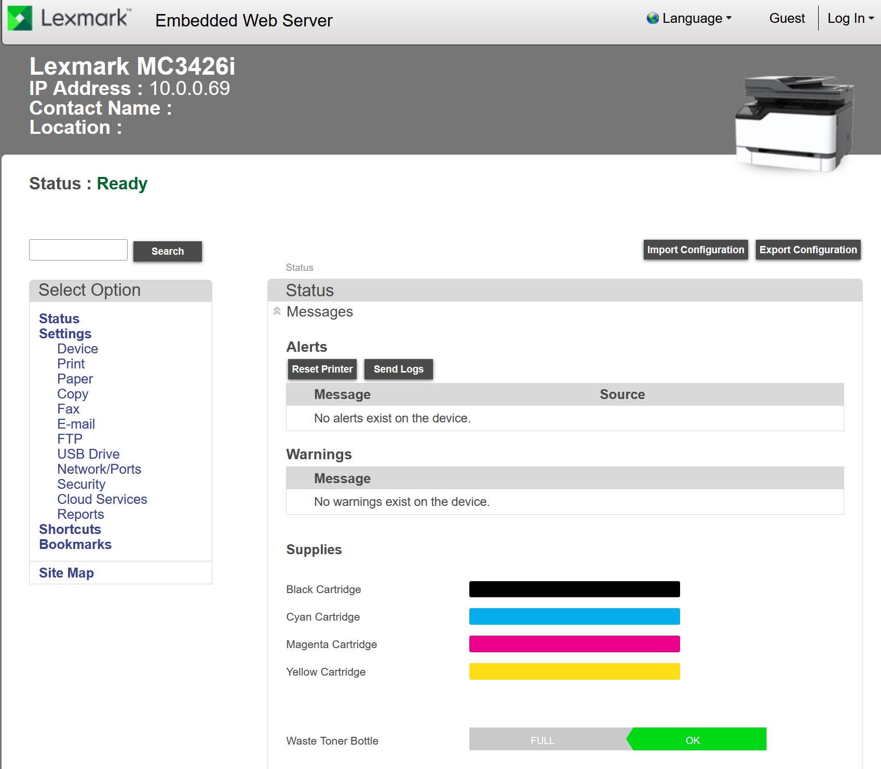Click the globe icon beside Language
The image size is (881, 769).
click(653, 19)
